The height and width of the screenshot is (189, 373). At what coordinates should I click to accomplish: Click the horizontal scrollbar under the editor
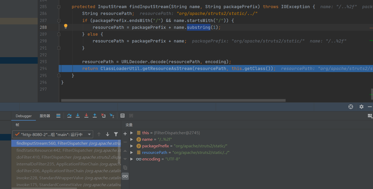point(173,100)
